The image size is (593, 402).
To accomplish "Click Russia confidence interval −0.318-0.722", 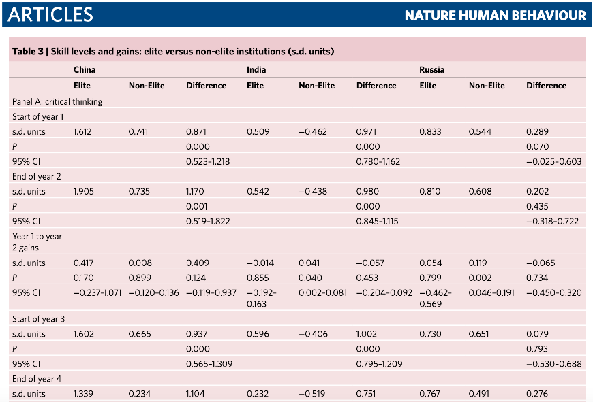I will 553,222.
